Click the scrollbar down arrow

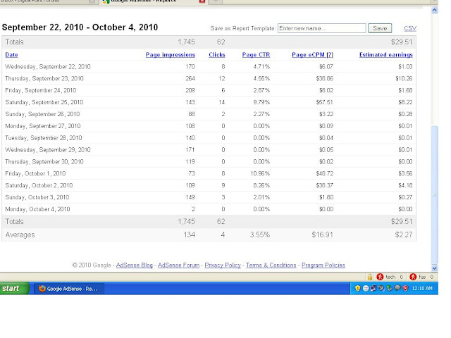tap(434, 268)
